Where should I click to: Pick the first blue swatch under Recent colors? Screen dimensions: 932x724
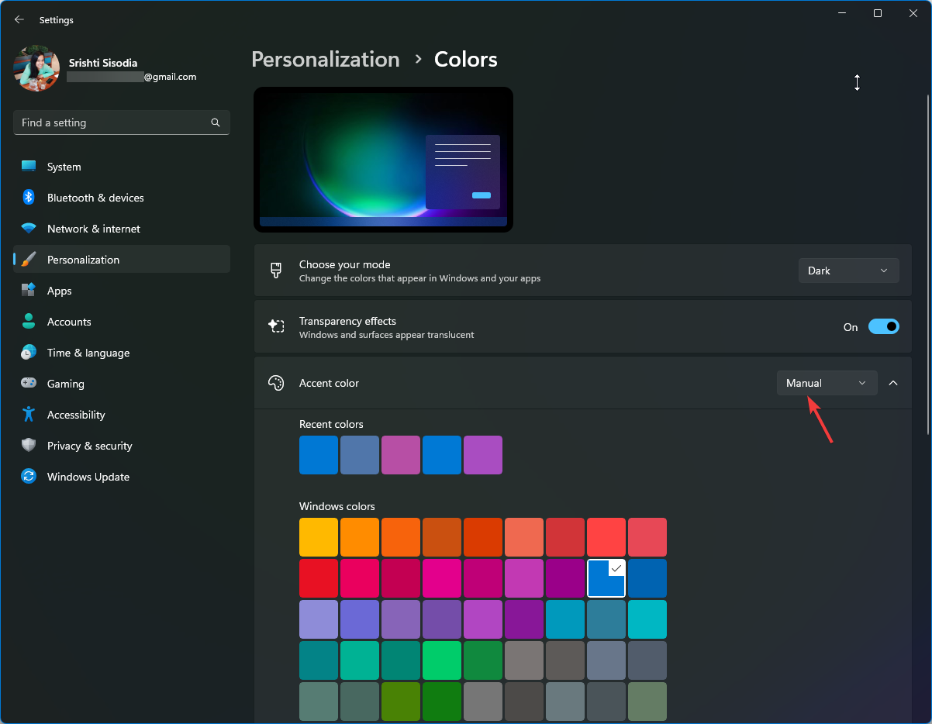click(x=319, y=455)
